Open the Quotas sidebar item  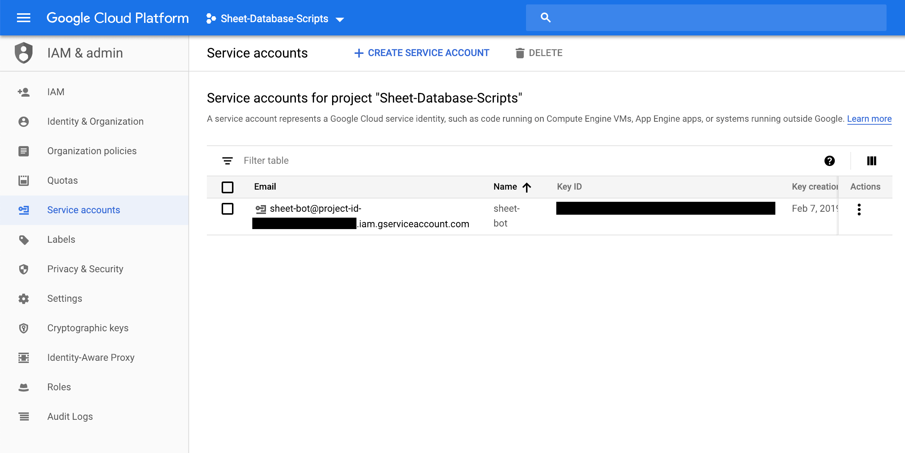pos(62,180)
